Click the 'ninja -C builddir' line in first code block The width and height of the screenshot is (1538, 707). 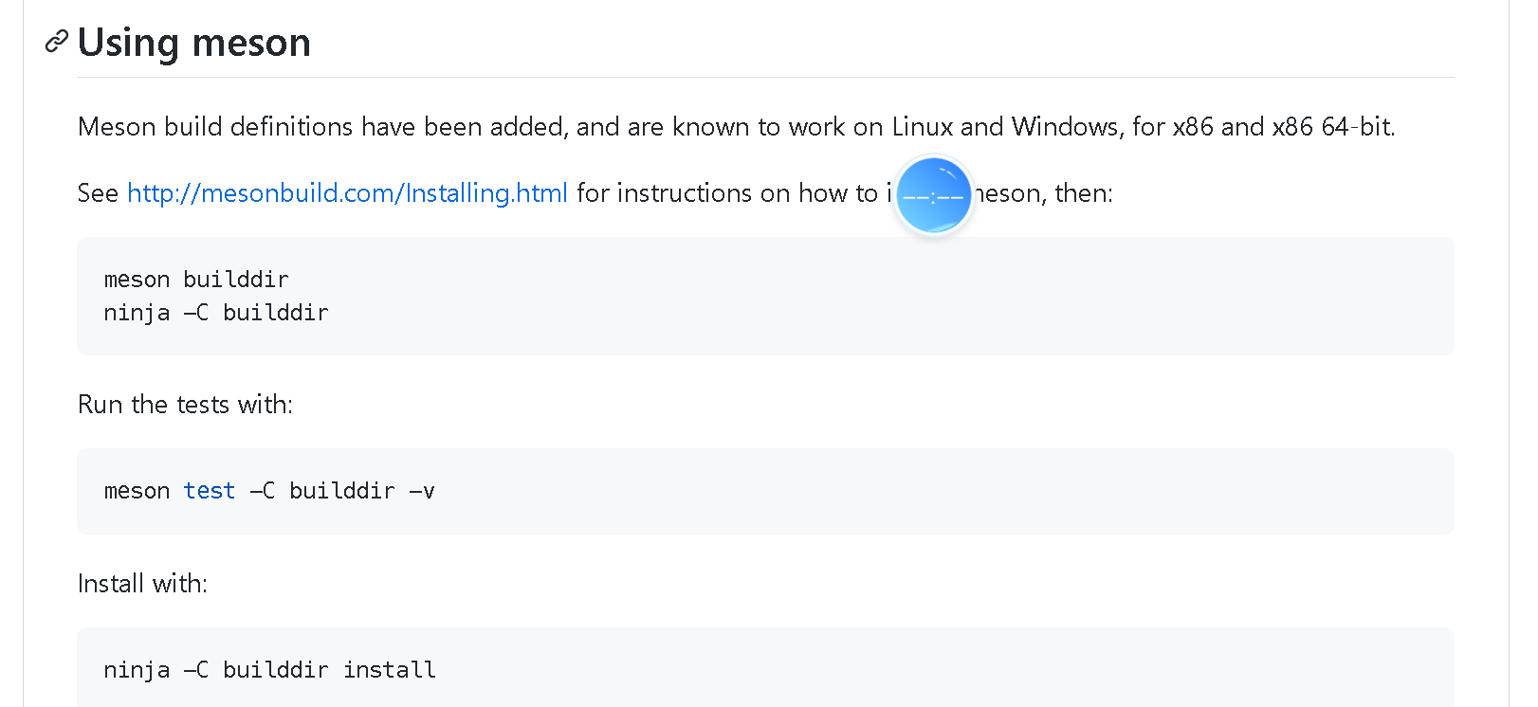click(216, 313)
